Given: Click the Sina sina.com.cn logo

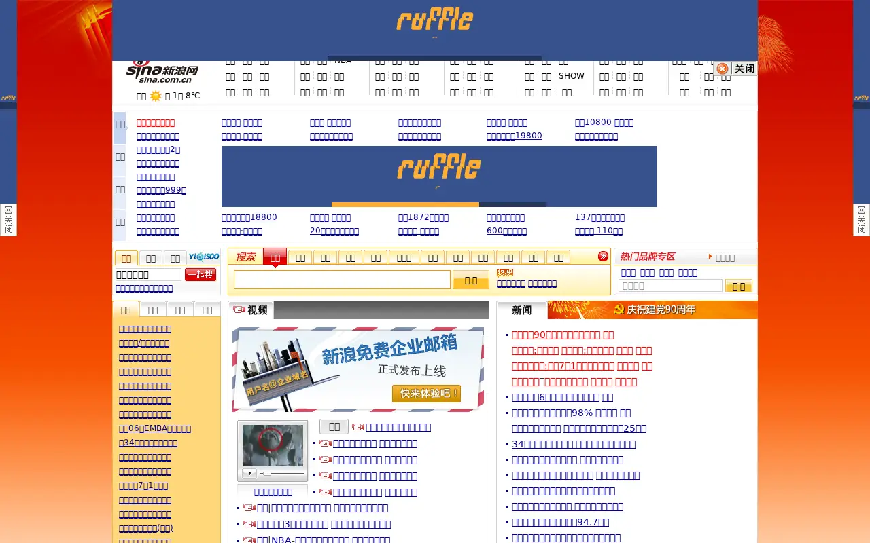Looking at the screenshot, I should click(162, 72).
